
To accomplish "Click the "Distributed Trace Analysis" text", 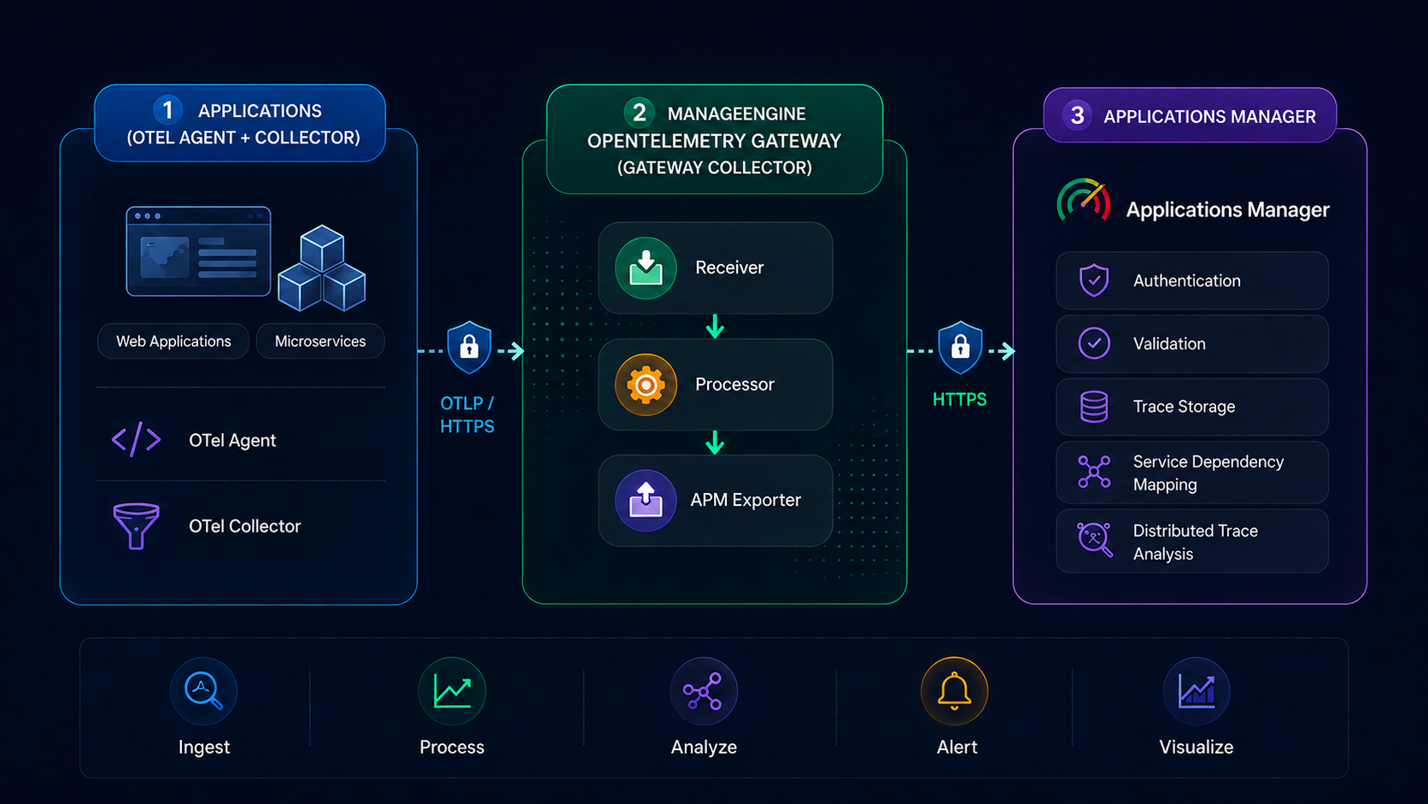I will [1196, 542].
